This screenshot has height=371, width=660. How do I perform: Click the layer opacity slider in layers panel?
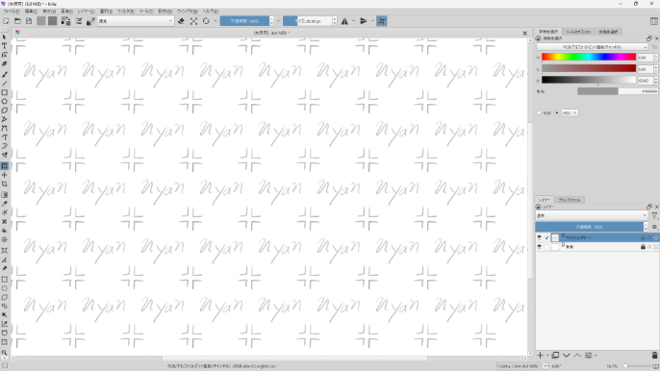pyautogui.click(x=589, y=227)
